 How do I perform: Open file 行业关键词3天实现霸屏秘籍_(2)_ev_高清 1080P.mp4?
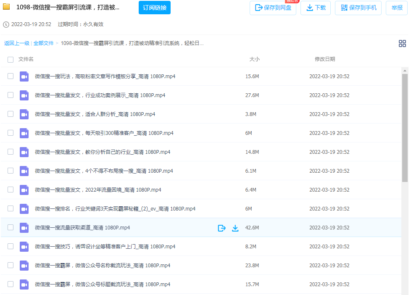click(x=115, y=209)
